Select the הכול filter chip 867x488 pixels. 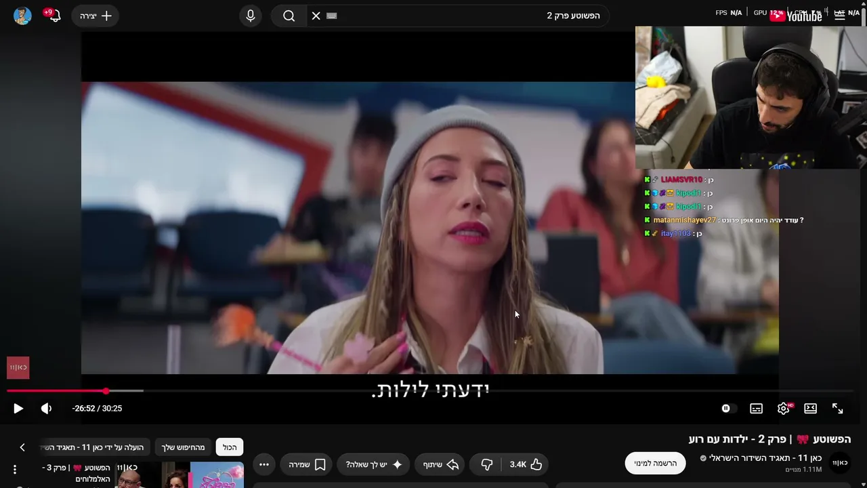point(230,447)
